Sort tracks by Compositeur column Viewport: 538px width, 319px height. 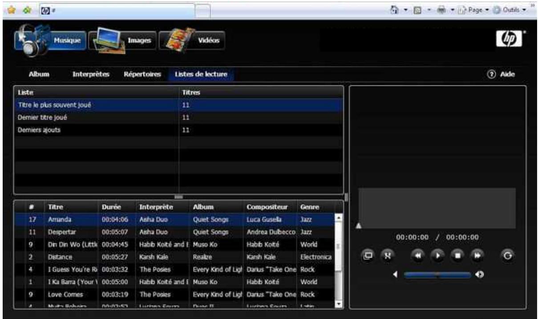tap(270, 207)
